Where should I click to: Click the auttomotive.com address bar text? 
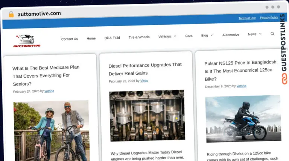pyautogui.click(x=39, y=14)
